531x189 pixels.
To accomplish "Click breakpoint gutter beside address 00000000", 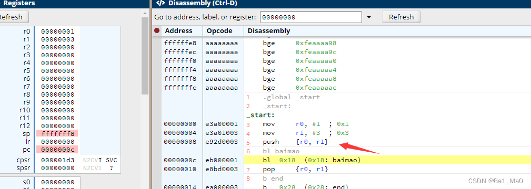I will click(157, 124).
